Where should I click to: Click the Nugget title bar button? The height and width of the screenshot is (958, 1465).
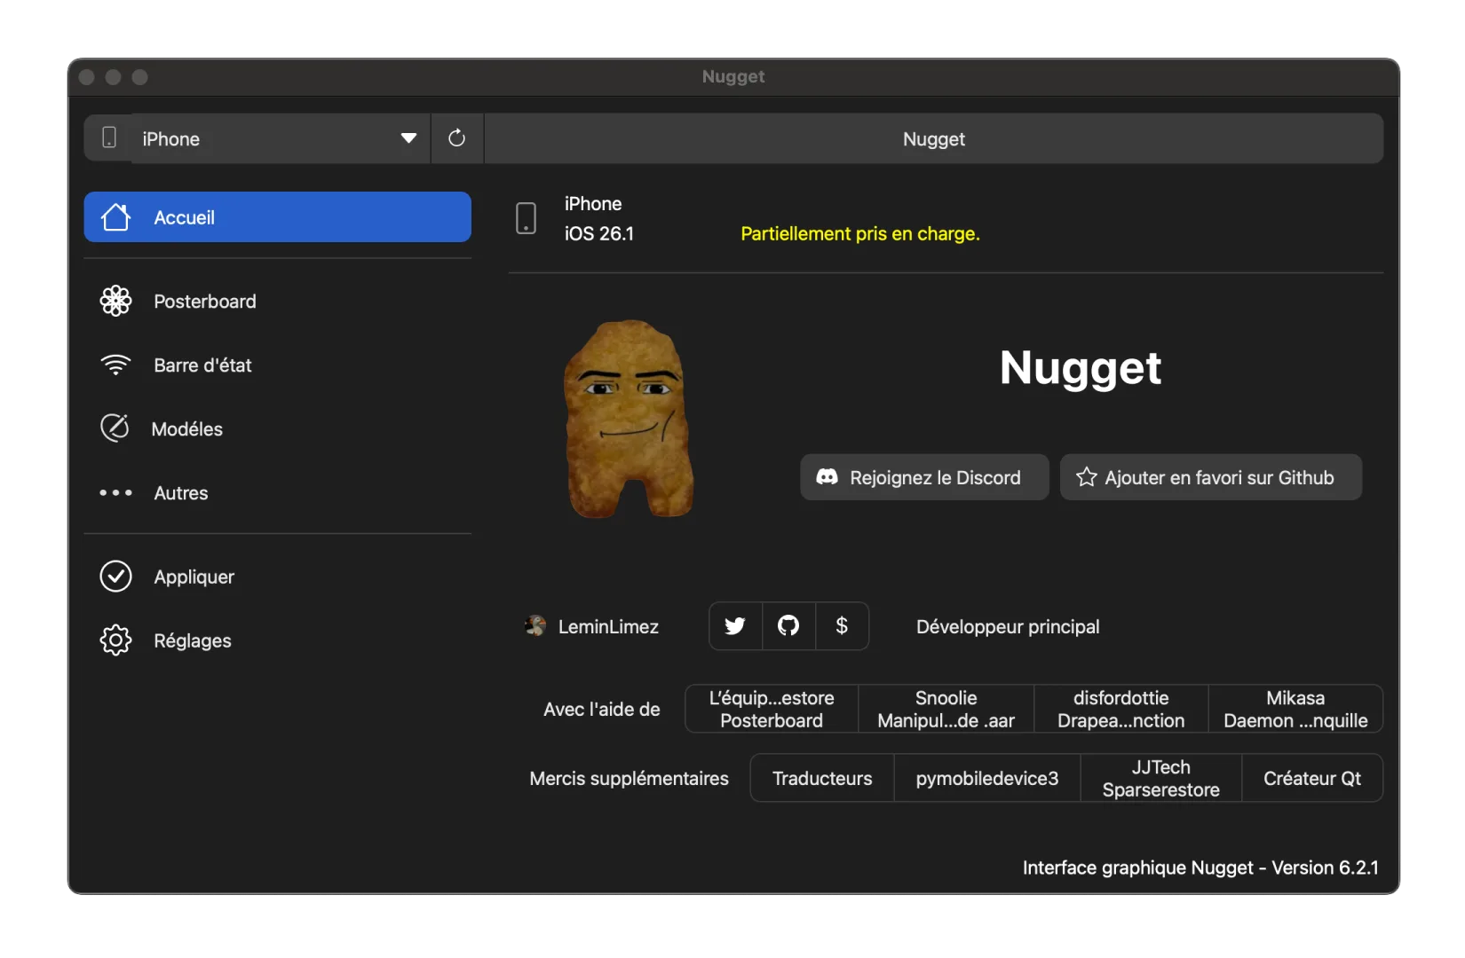click(x=933, y=138)
